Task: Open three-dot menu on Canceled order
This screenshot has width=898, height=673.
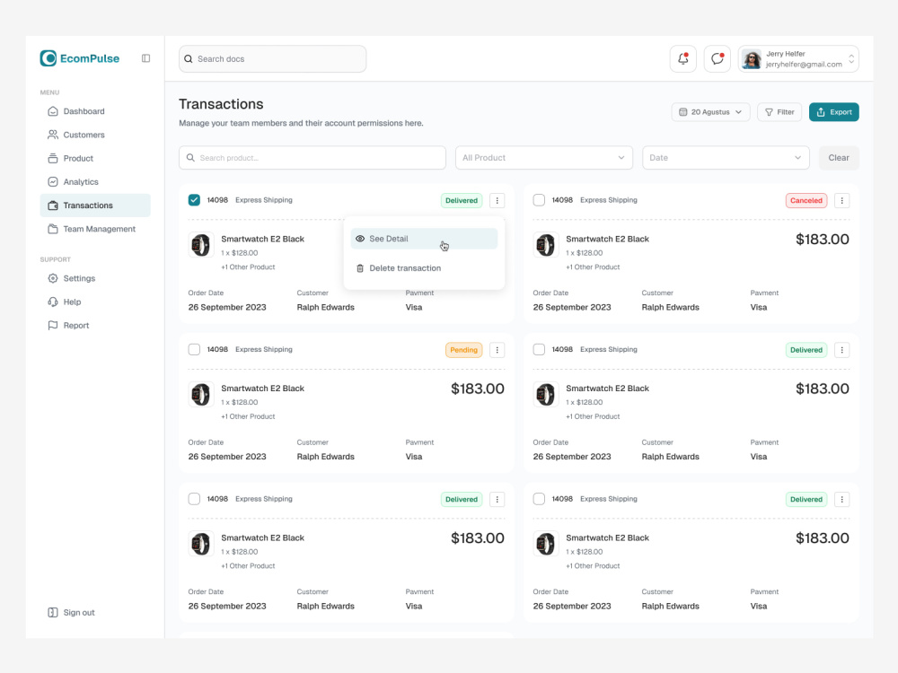Action: 842,200
